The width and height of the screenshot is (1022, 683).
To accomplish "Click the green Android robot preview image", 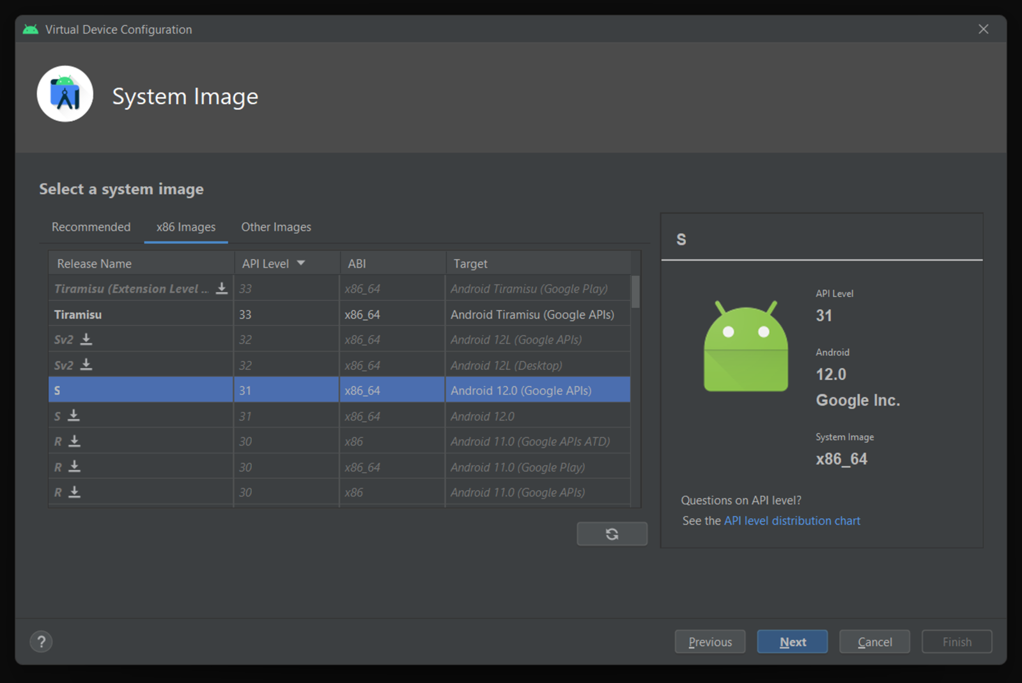I will click(745, 346).
